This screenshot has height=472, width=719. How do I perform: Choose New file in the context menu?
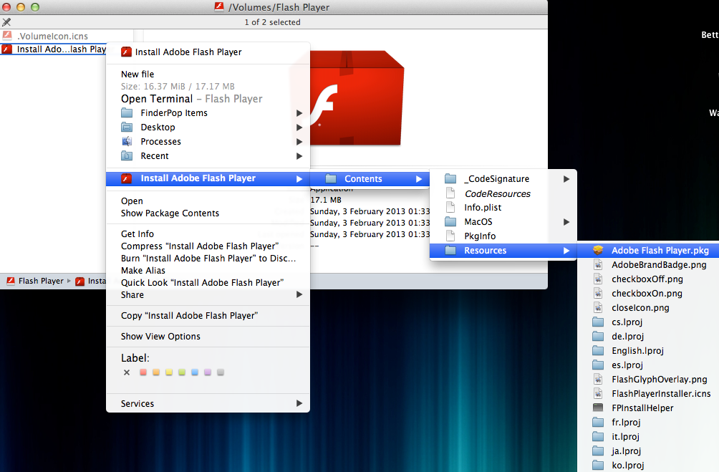(x=137, y=74)
